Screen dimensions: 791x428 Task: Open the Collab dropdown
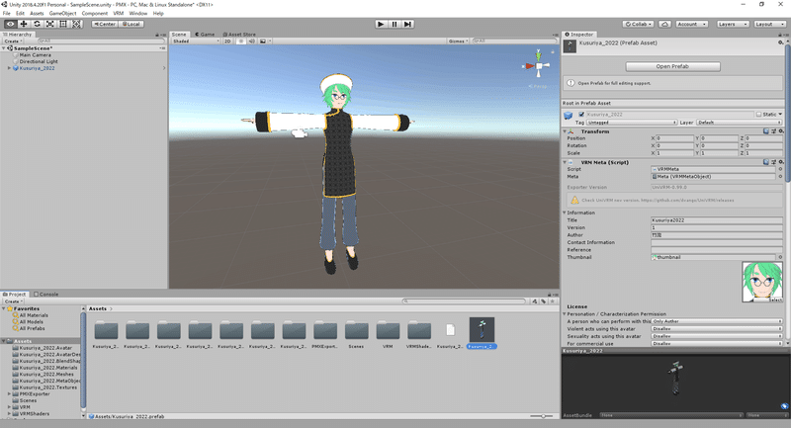[x=638, y=24]
